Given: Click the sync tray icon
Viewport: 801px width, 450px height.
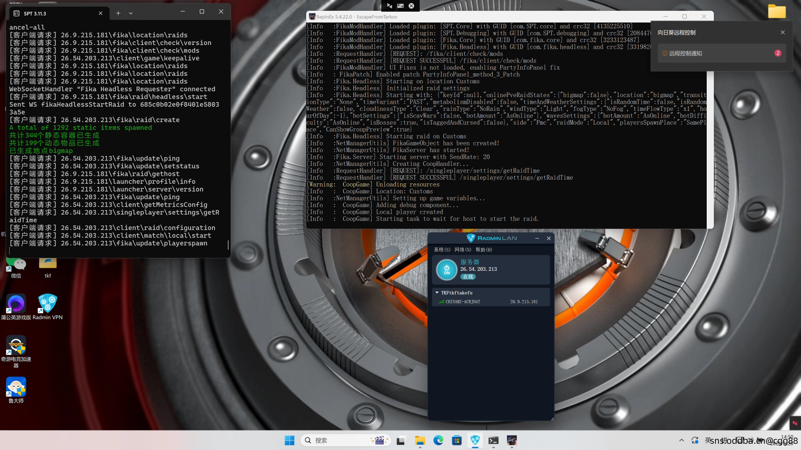Looking at the screenshot, I should (x=695, y=440).
